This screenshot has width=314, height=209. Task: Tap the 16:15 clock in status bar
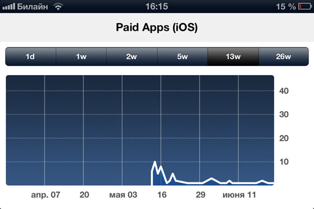click(x=156, y=6)
